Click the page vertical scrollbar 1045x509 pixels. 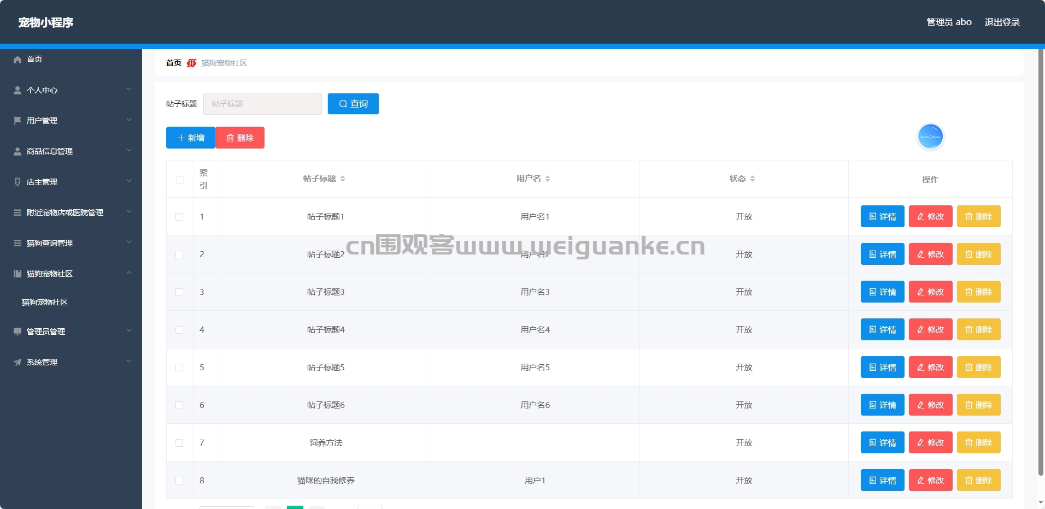[1041, 262]
